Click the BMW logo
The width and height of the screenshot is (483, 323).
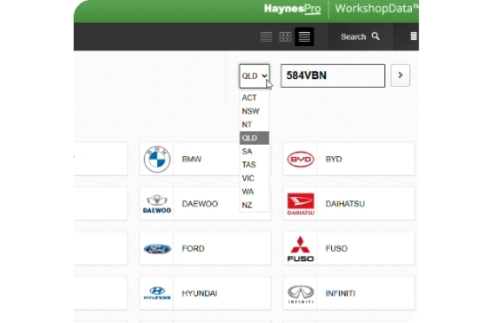157,159
